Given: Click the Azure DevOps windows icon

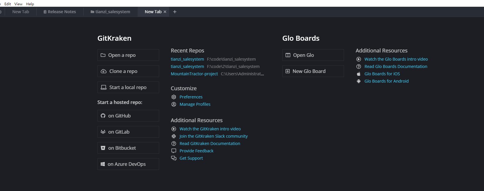Looking at the screenshot, I should tap(103, 164).
